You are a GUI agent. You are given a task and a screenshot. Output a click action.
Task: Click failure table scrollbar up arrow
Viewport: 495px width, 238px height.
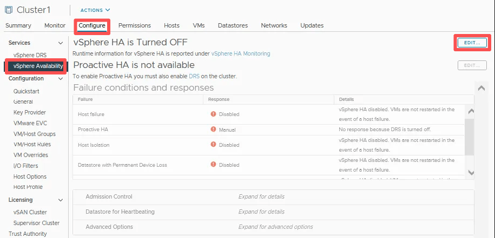click(471, 111)
